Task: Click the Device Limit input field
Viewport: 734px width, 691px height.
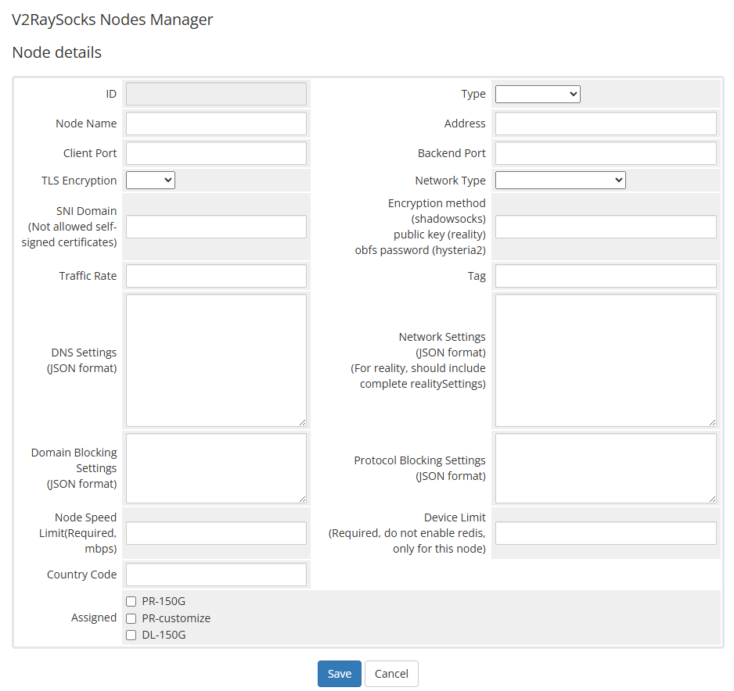Action: [x=606, y=533]
